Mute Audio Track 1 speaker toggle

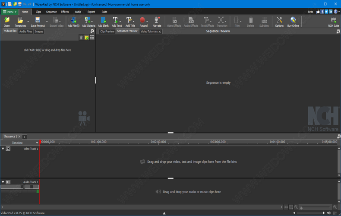click(8, 182)
